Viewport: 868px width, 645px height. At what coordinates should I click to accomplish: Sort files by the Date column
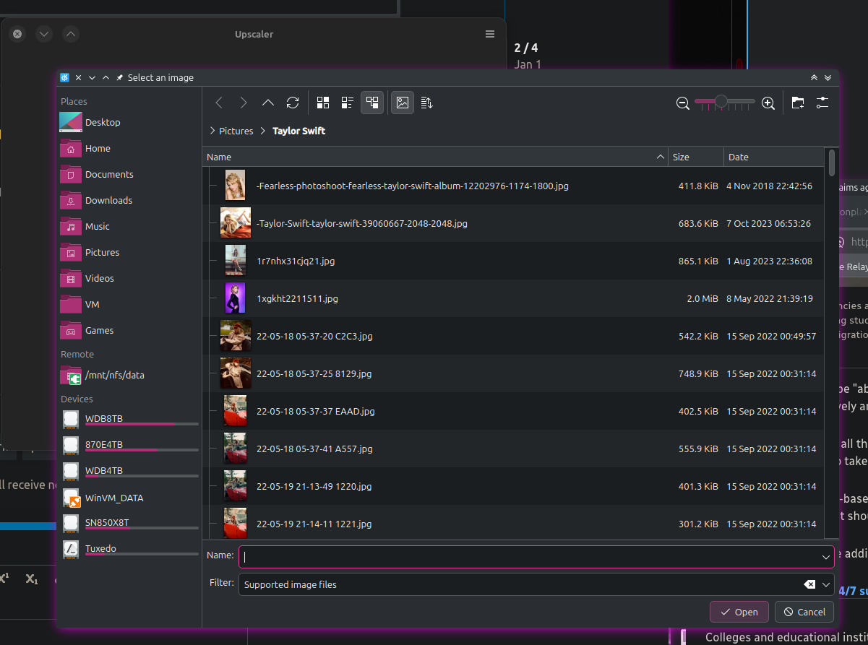(772, 157)
